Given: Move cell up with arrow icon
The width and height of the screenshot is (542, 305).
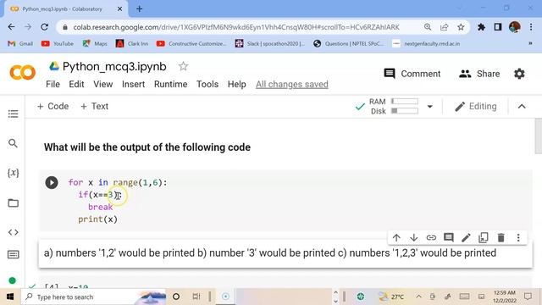Looking at the screenshot, I should click(x=396, y=237).
